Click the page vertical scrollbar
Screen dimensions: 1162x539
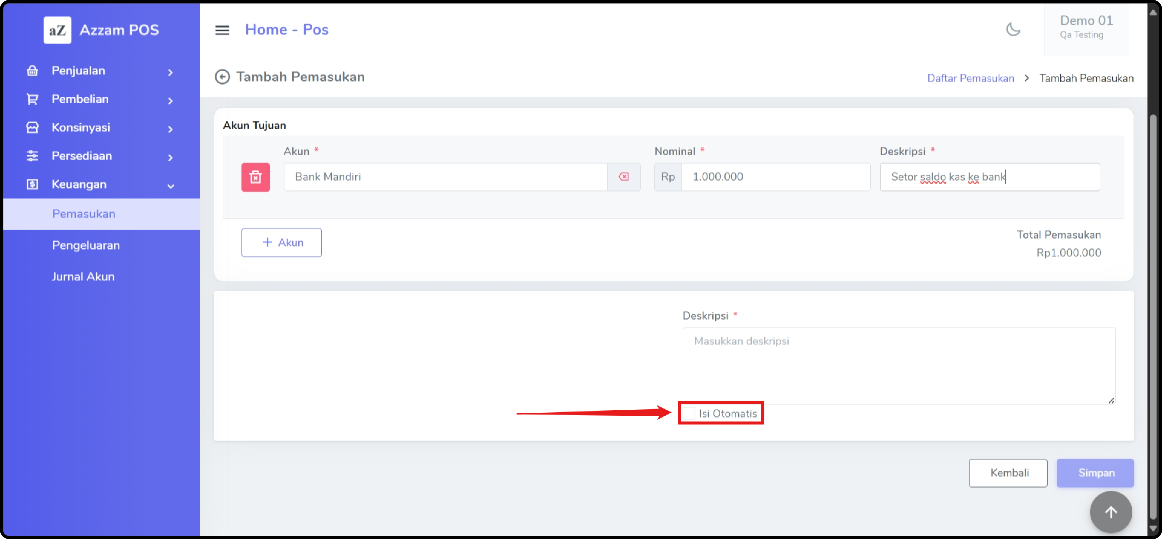click(x=1153, y=315)
